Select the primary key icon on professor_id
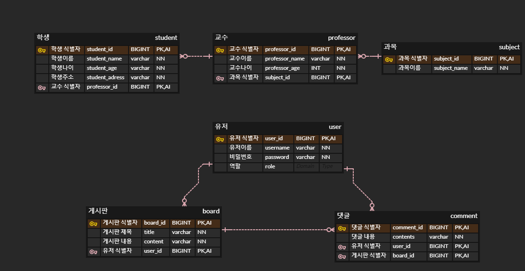 click(221, 49)
